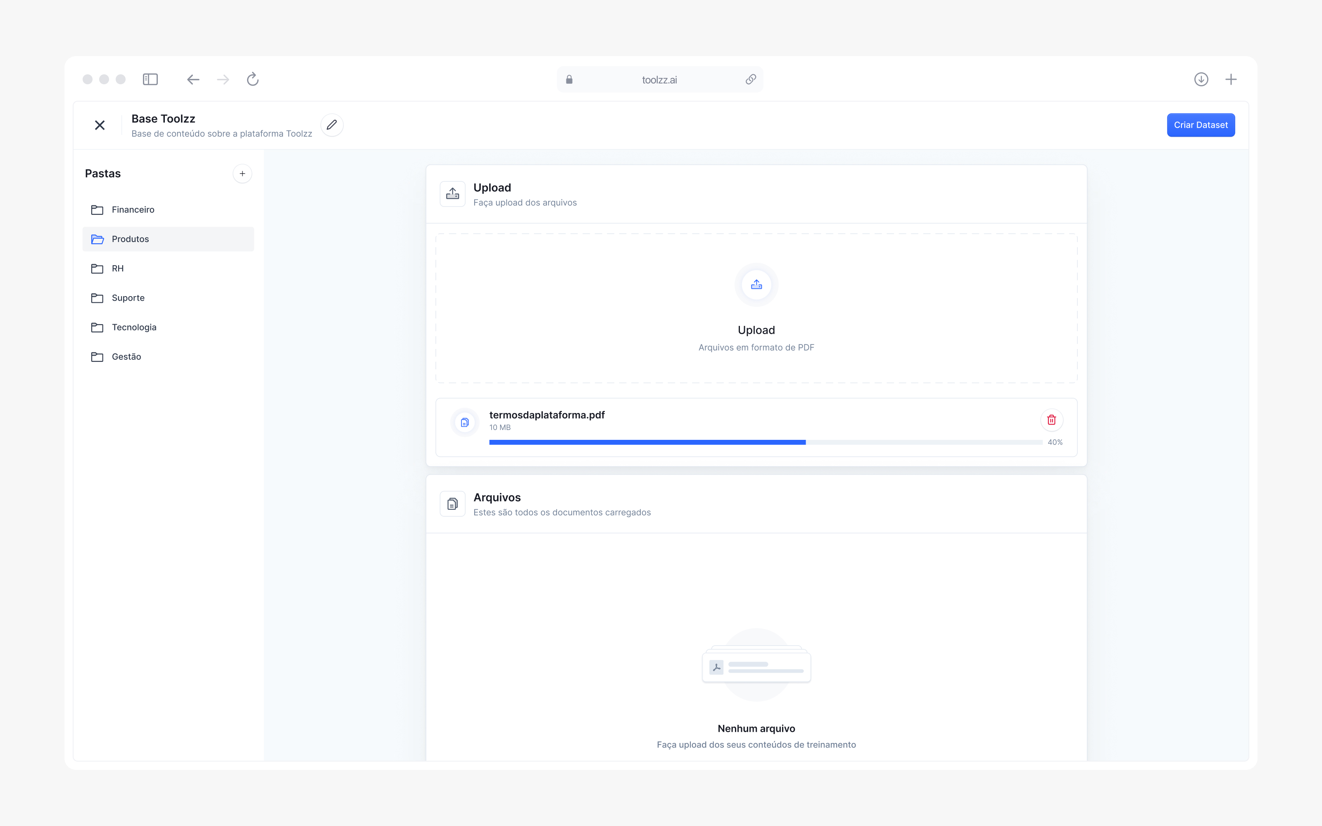The width and height of the screenshot is (1322, 826).
Task: Open a new tab with the plus icon
Action: click(1231, 80)
